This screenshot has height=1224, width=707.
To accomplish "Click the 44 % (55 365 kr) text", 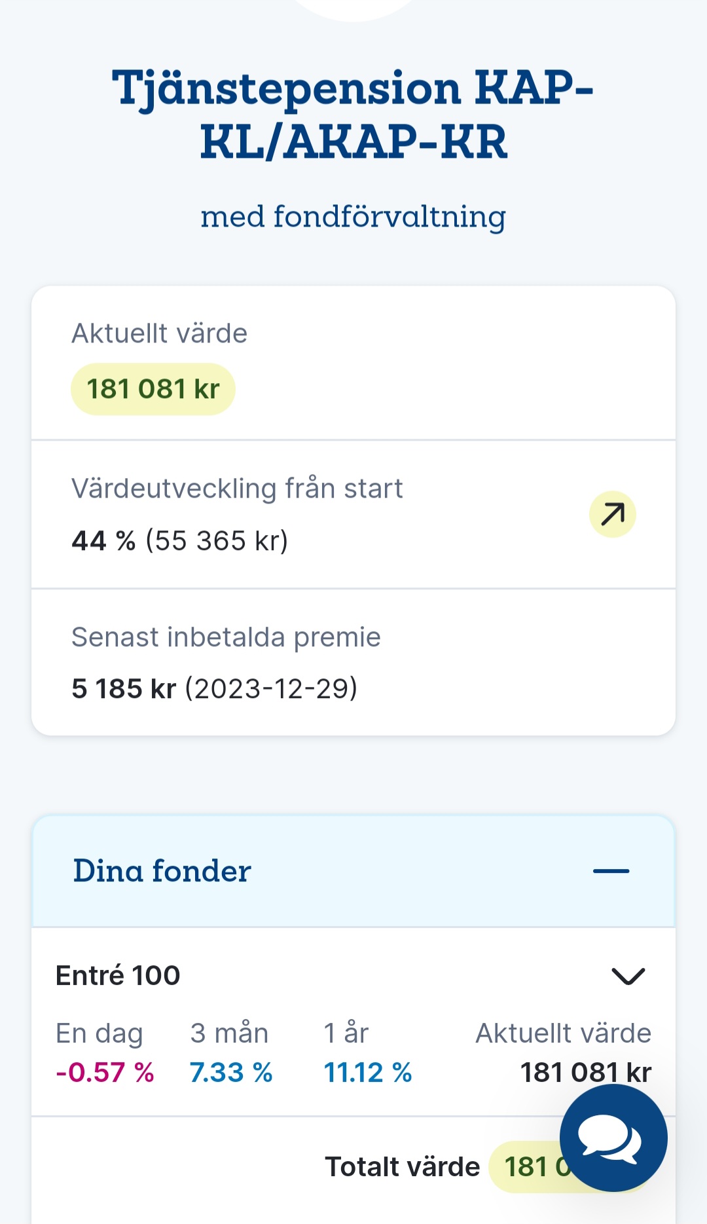I will [180, 541].
